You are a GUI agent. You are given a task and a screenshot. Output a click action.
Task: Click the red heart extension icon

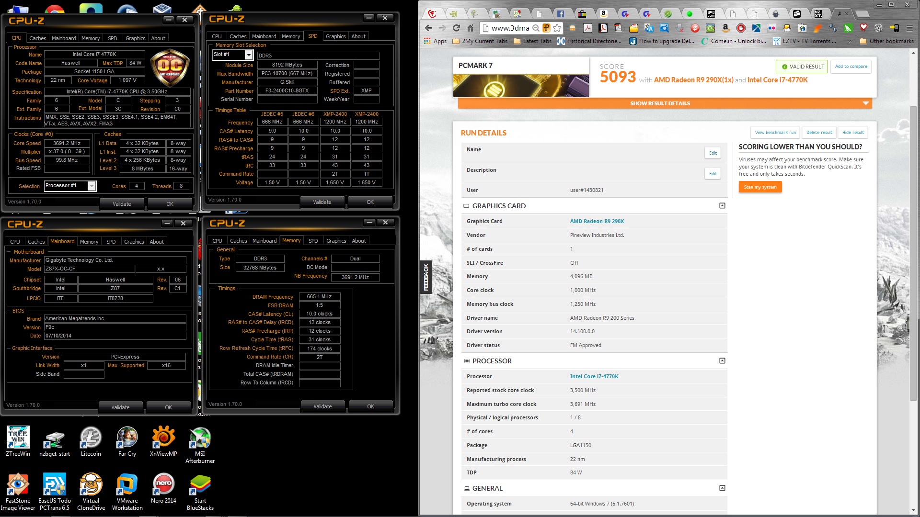click(x=863, y=28)
